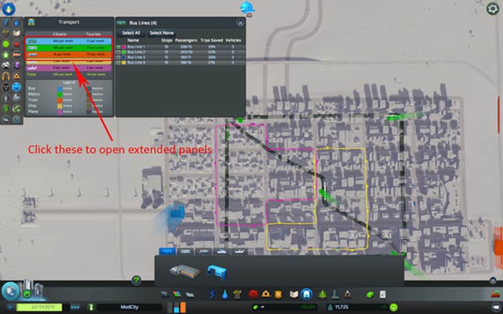Toggle visibility checkbox for Bus Line 3
The image size is (503, 314).
coord(118,57)
